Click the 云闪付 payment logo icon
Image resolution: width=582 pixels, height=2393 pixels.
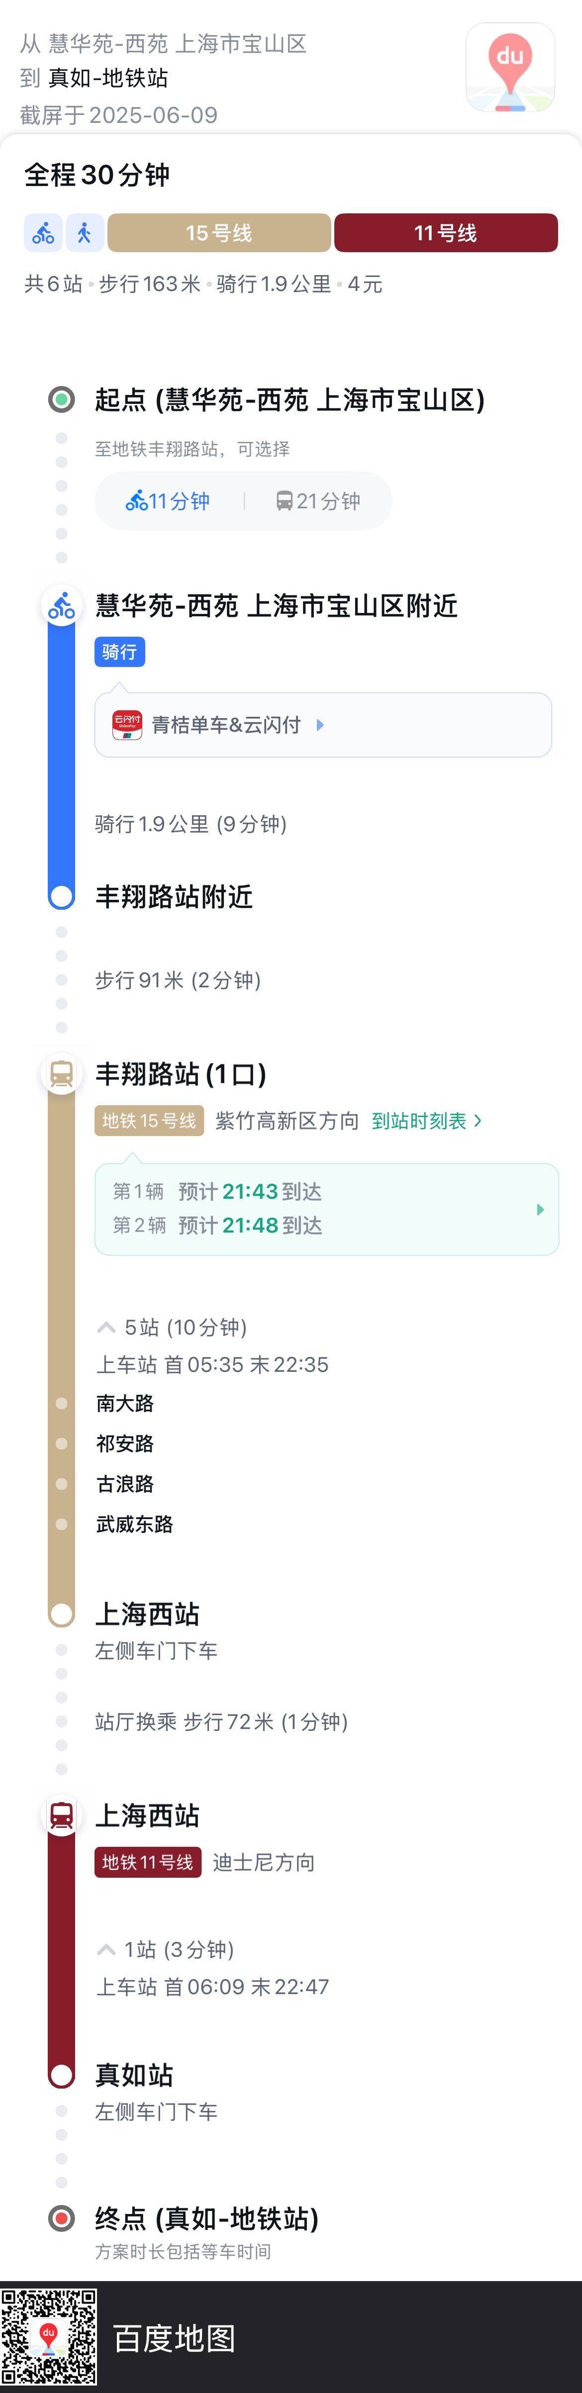[127, 725]
